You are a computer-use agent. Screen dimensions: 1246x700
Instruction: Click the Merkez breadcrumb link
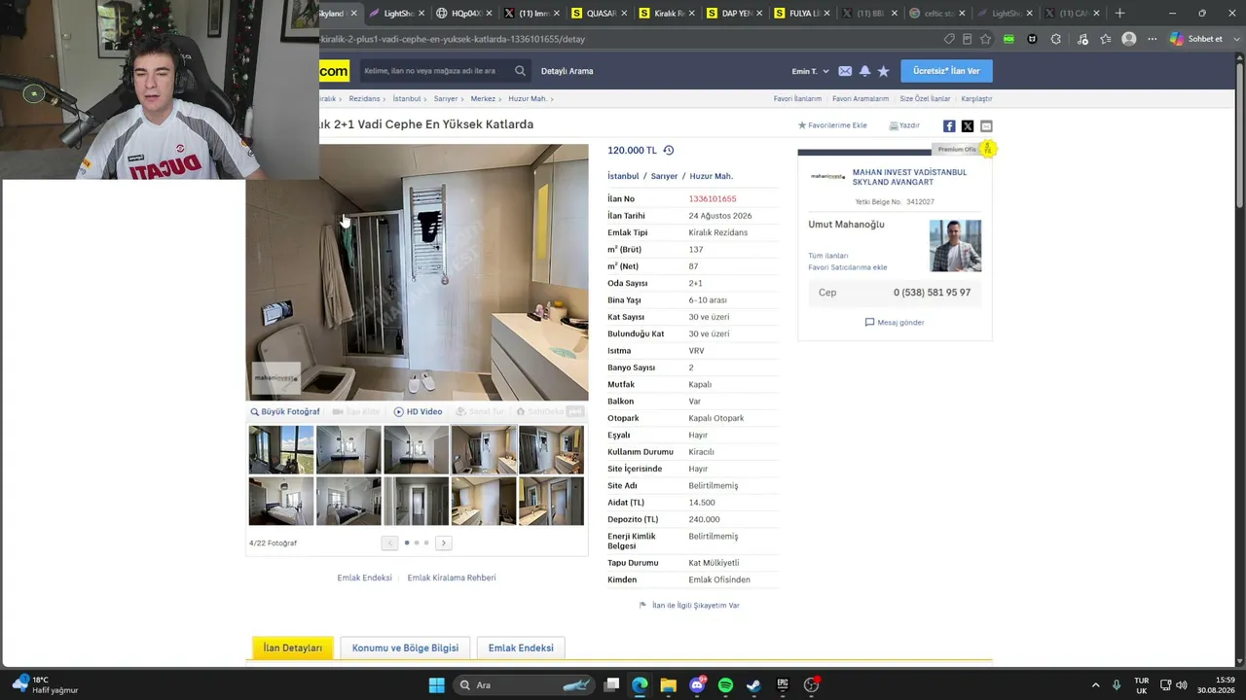[x=483, y=99]
